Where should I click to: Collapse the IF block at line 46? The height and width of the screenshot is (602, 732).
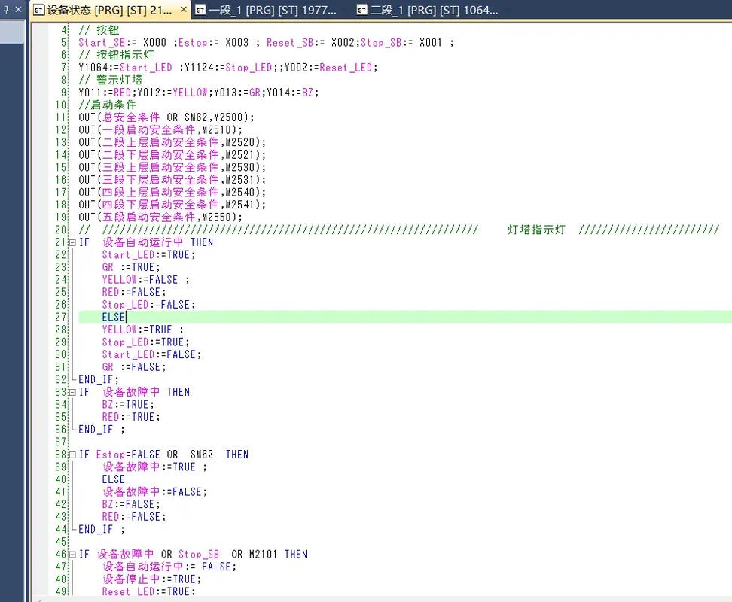tap(72, 555)
